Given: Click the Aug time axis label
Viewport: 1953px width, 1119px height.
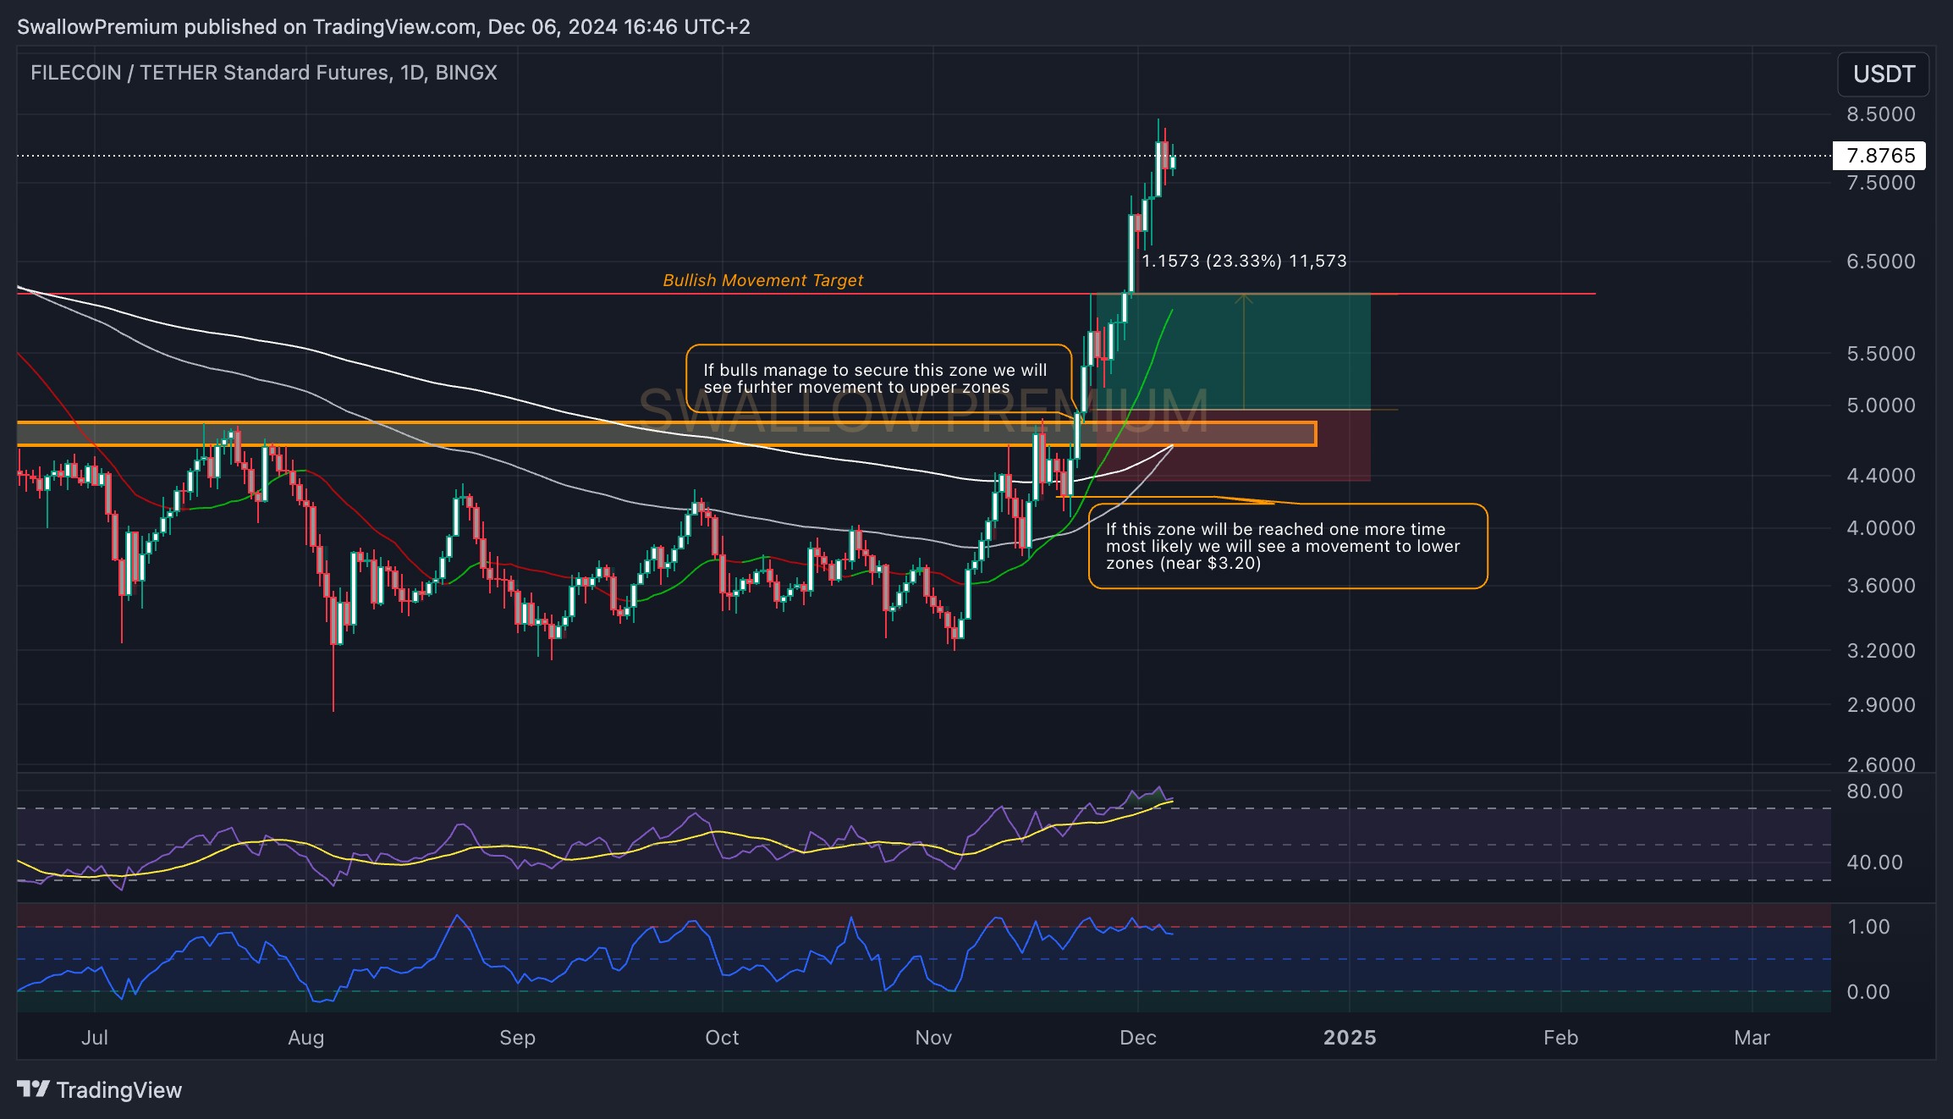Looking at the screenshot, I should (306, 1038).
